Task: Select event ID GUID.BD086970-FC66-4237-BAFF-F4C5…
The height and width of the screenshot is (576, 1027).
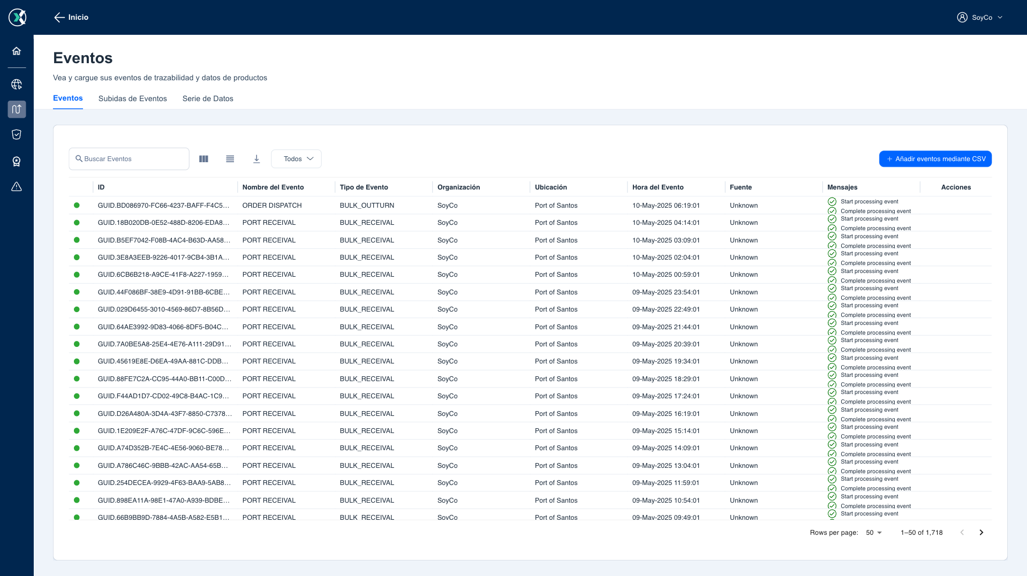Action: [163, 206]
